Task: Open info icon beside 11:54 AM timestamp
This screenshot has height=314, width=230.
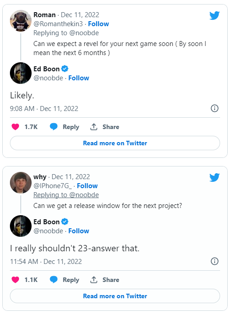Action: coord(215,261)
